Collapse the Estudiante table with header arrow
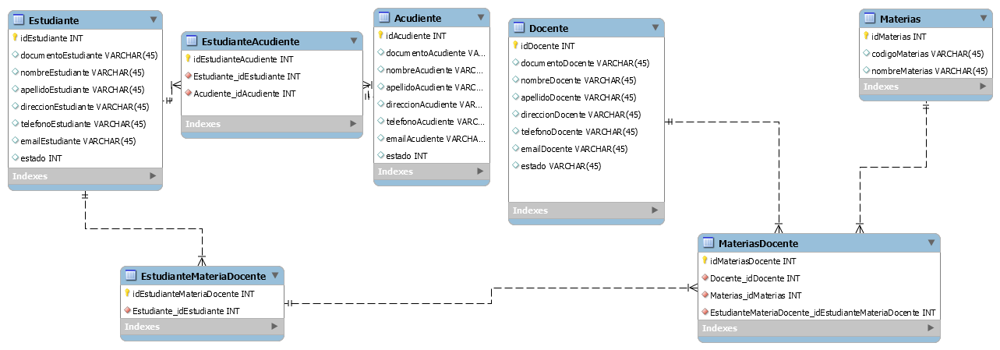The width and height of the screenshot is (1000, 350). pos(153,19)
